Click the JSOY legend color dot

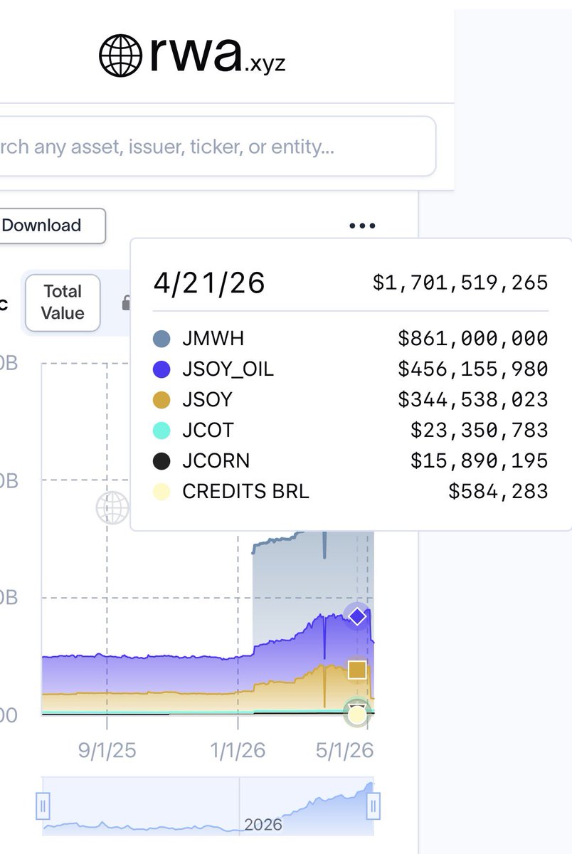tap(162, 399)
